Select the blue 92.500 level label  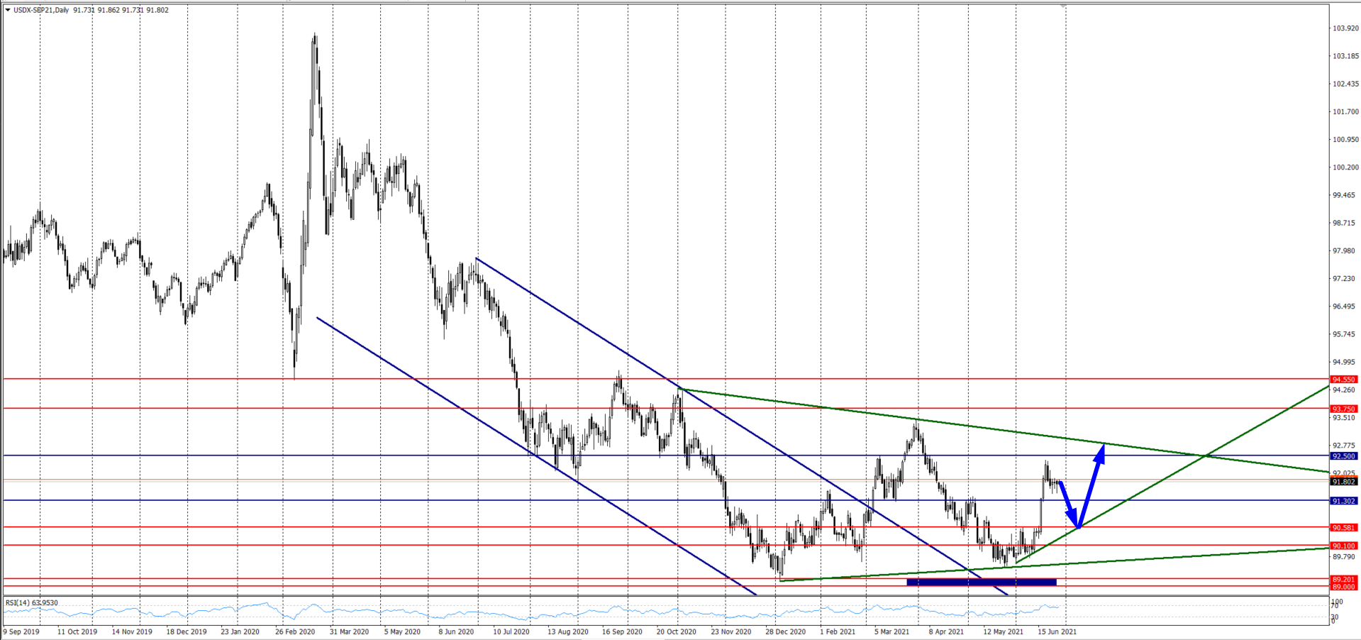pyautogui.click(x=1343, y=456)
